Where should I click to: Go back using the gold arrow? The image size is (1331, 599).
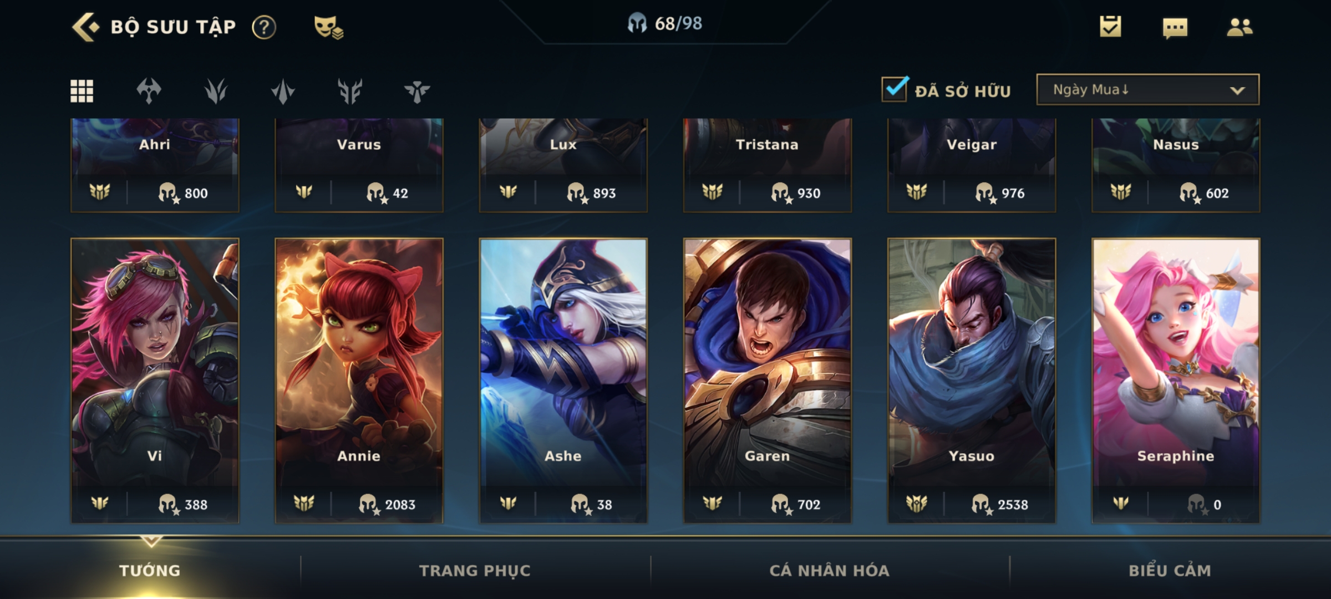point(85,27)
